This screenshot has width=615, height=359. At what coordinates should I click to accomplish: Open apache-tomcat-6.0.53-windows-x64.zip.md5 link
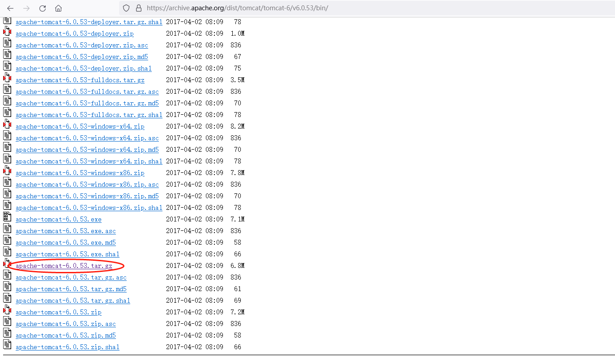(87, 150)
